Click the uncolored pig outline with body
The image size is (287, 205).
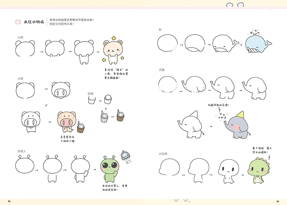pos(31,122)
